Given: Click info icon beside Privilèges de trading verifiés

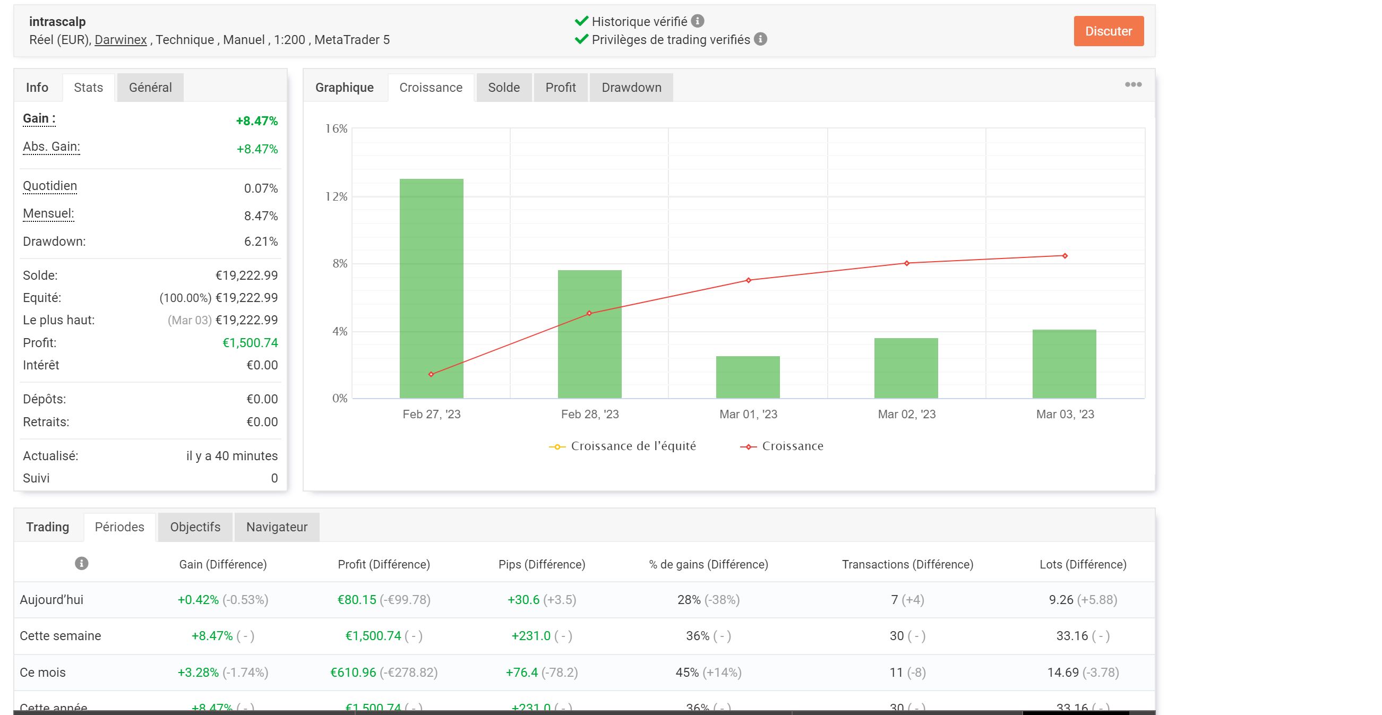Looking at the screenshot, I should [x=760, y=39].
